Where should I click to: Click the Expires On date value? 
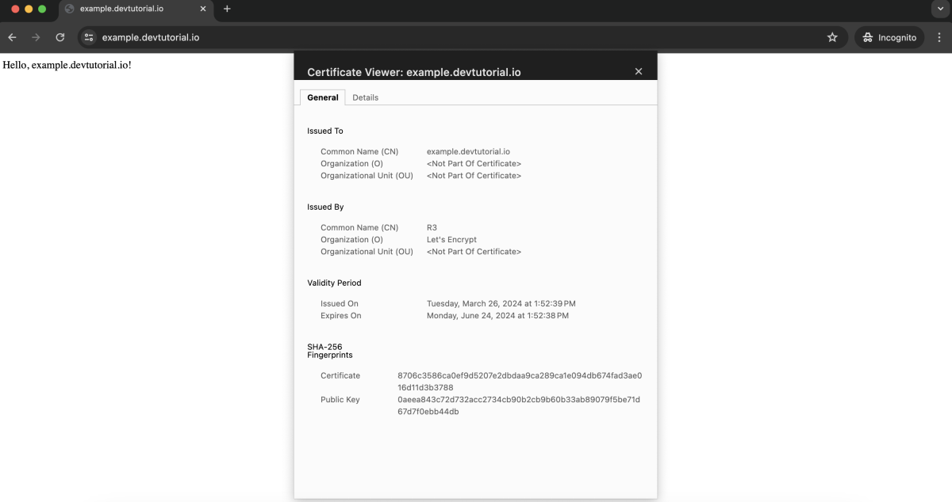[x=497, y=315]
